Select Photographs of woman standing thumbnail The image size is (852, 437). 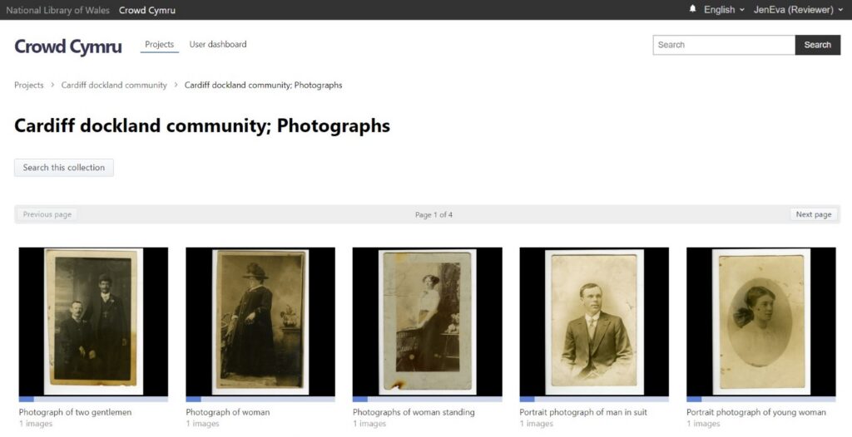coord(427,322)
